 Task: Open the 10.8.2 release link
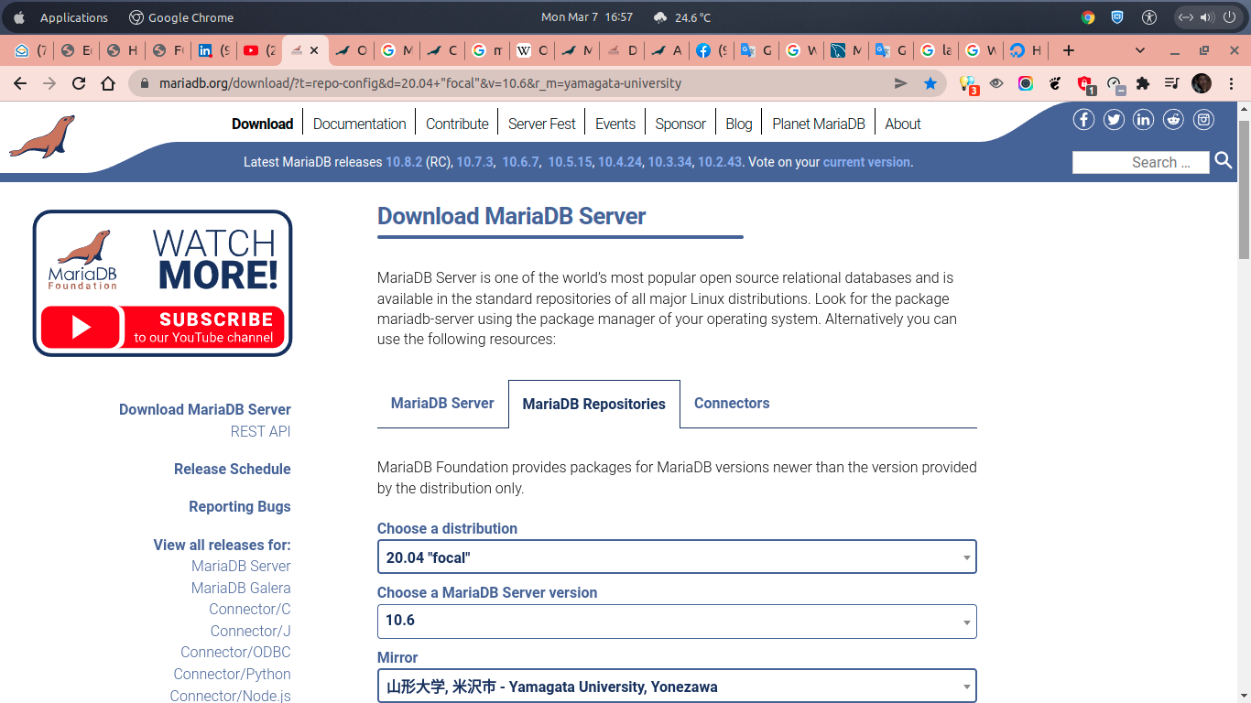click(404, 162)
